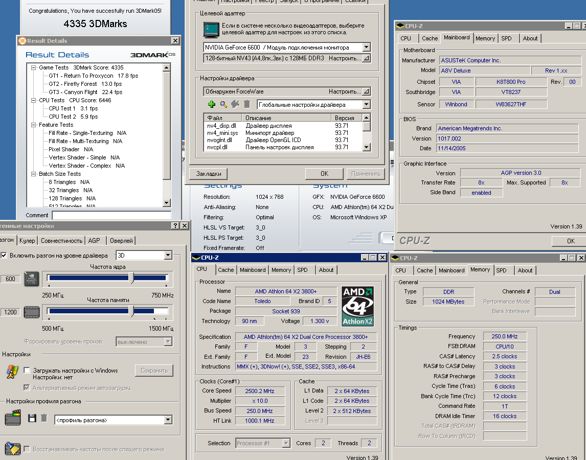Click the memory chip icon next to 1200
Image resolution: width=586 pixels, height=460 pixels.
[x=31, y=312]
